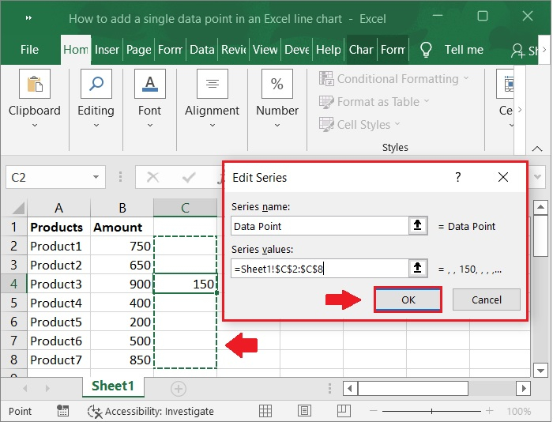Open the Name Box dropdown arrow
This screenshot has height=422, width=553.
tap(96, 177)
